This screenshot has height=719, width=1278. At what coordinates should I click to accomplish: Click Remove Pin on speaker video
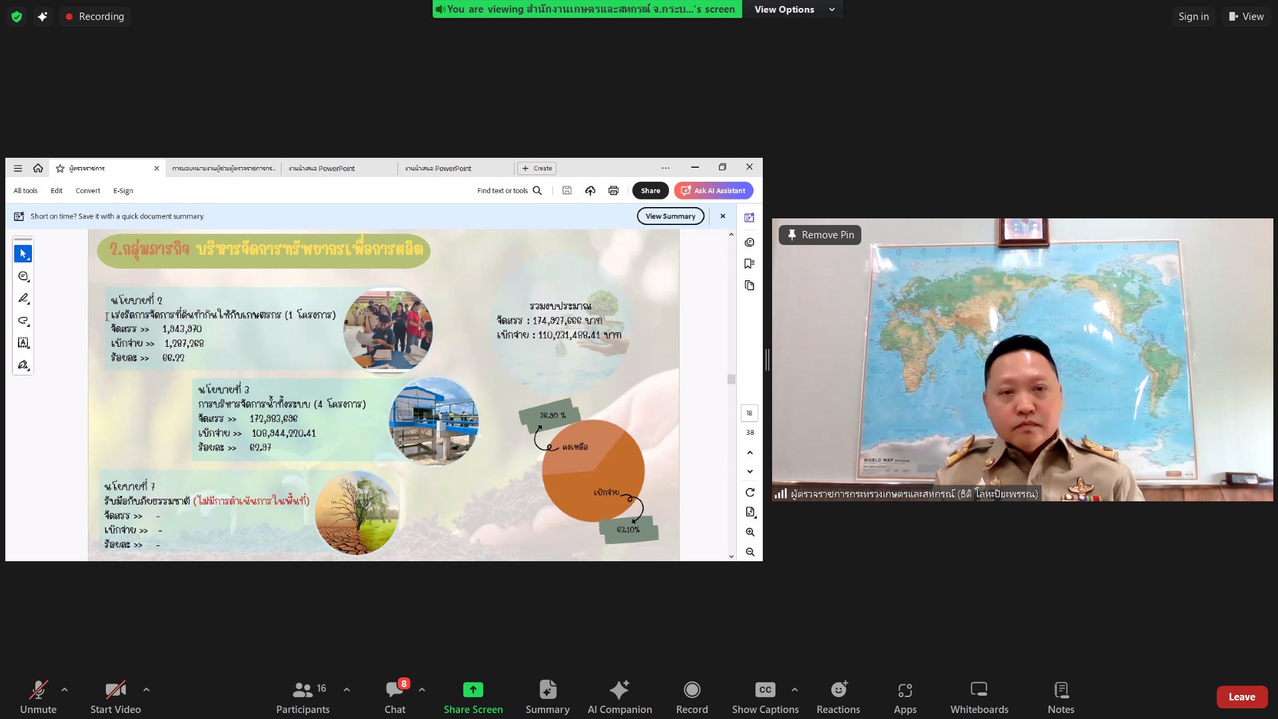click(x=820, y=235)
